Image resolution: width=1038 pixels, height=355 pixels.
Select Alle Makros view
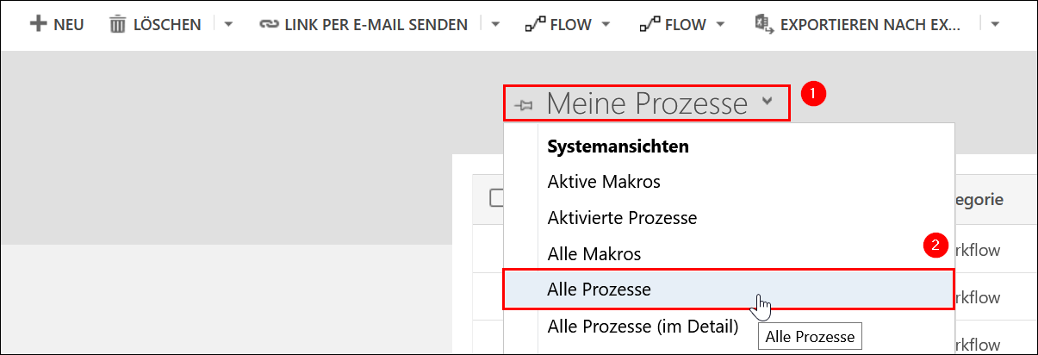(594, 254)
